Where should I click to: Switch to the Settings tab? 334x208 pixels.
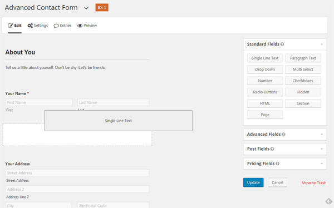tap(37, 26)
